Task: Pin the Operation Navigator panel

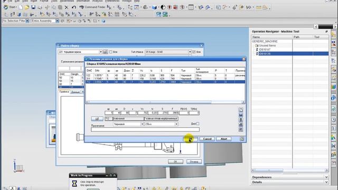Action: [x=326, y=32]
